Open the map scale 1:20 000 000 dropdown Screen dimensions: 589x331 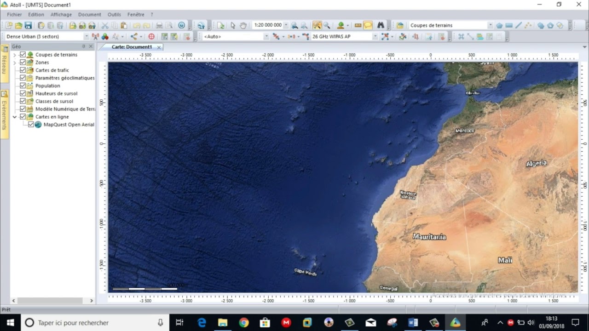[x=286, y=25]
